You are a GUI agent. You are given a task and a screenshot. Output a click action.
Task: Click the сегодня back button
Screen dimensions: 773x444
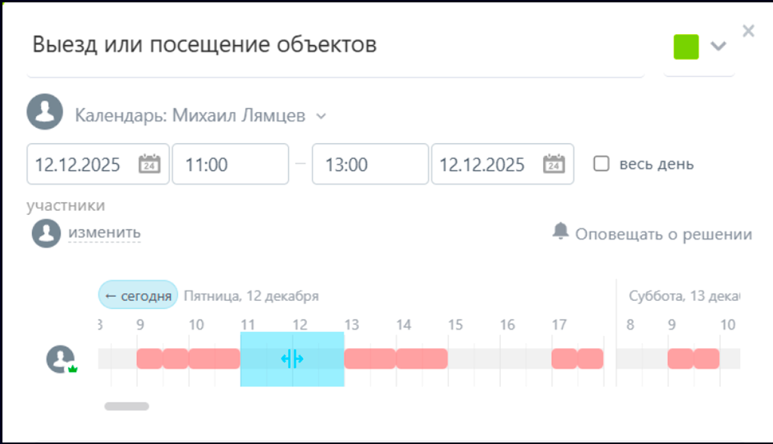click(138, 295)
